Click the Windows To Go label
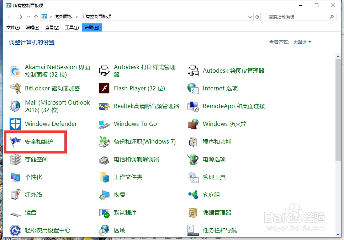 pyautogui.click(x=136, y=124)
